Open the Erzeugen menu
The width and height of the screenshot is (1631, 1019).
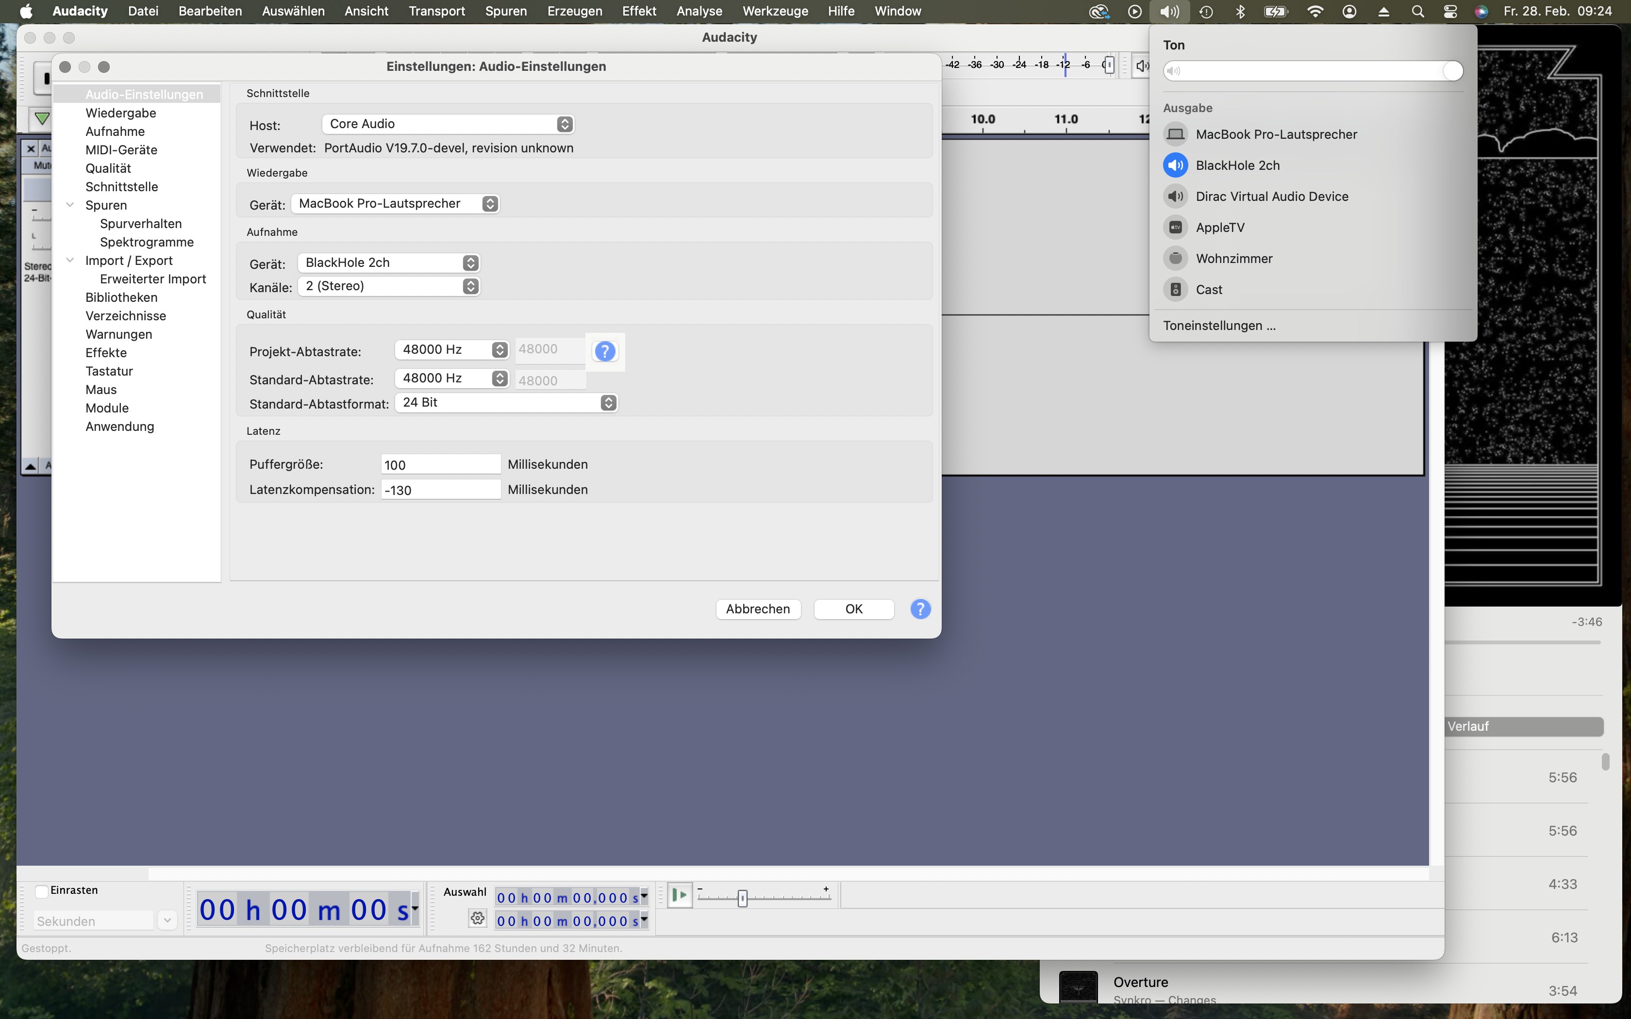click(574, 12)
